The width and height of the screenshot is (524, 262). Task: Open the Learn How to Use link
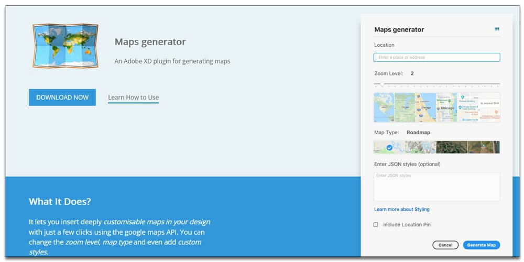pyautogui.click(x=133, y=97)
